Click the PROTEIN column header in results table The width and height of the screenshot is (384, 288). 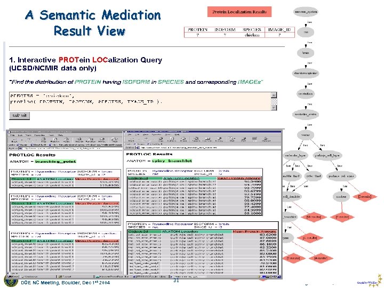click(x=197, y=30)
